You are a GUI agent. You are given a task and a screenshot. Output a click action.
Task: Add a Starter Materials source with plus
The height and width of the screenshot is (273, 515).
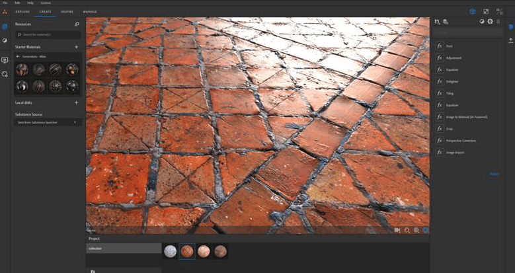tap(76, 47)
